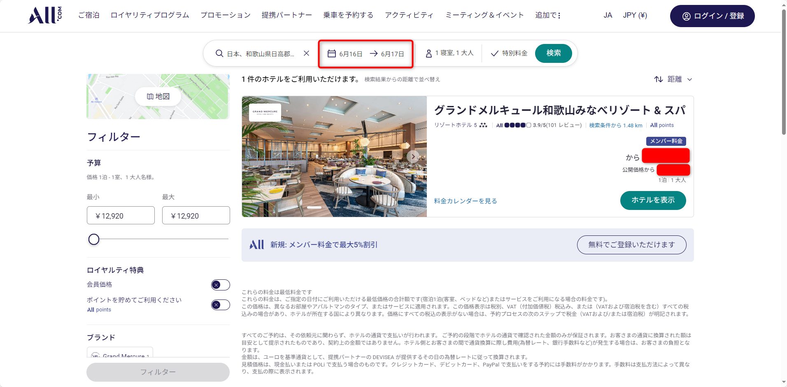Open the JPY (¥) currency selector
787x387 pixels.
click(x=635, y=16)
